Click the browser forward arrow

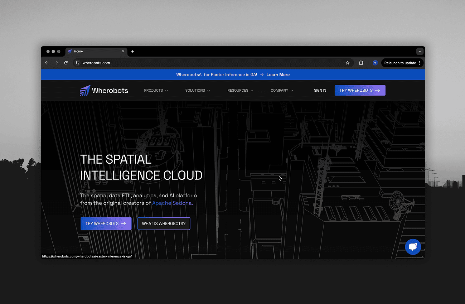click(x=56, y=63)
